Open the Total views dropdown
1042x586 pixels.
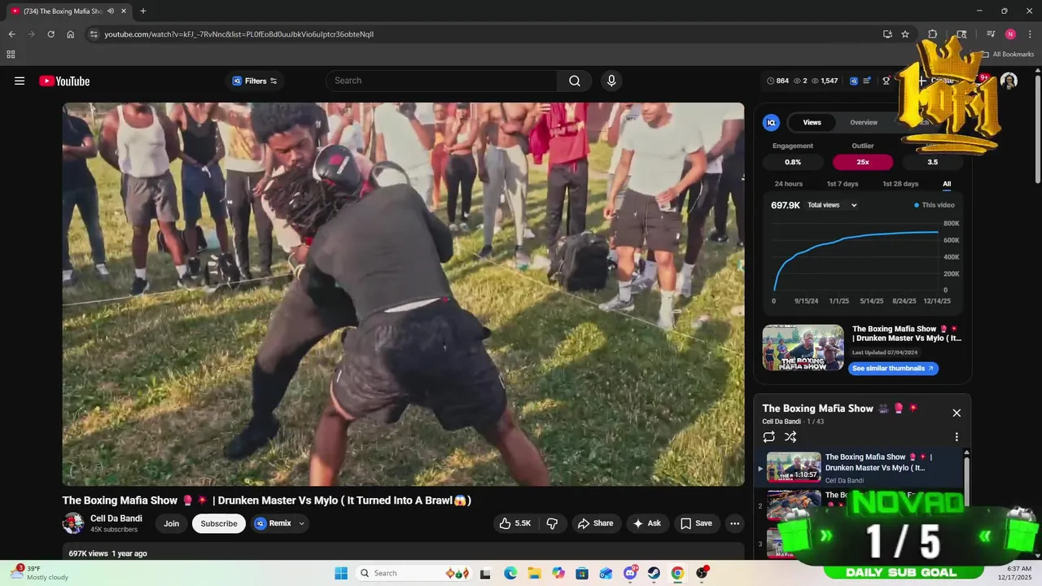point(832,205)
